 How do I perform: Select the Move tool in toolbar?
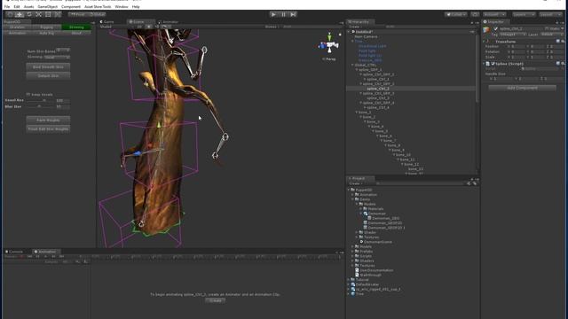[20, 14]
